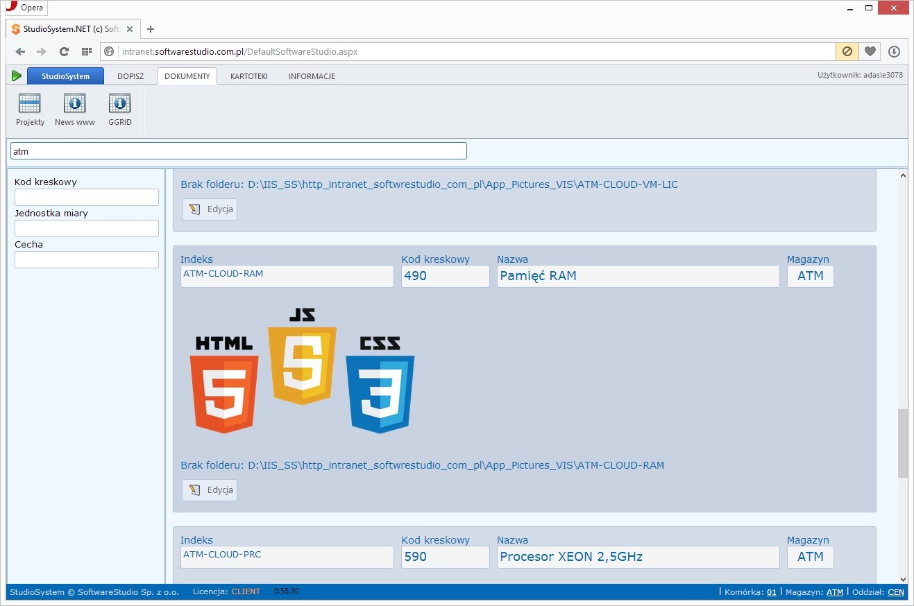The height and width of the screenshot is (606, 914).
Task: Click the search field containing atm
Action: [x=239, y=151]
